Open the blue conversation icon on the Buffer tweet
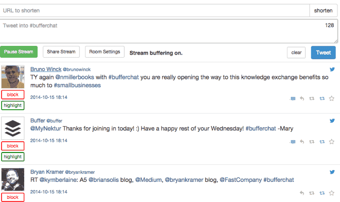 point(293,142)
